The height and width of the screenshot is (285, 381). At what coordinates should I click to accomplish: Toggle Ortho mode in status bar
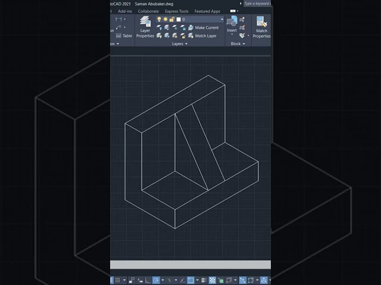click(148, 280)
